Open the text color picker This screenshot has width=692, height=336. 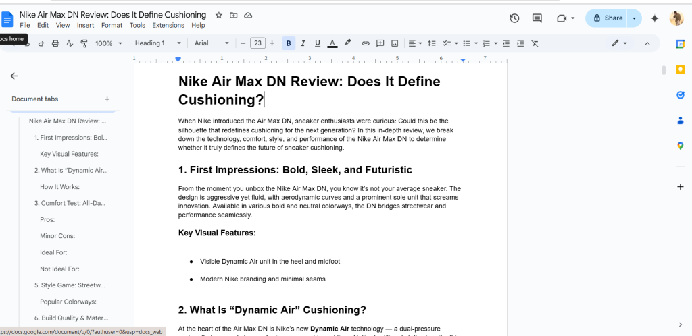coord(332,43)
